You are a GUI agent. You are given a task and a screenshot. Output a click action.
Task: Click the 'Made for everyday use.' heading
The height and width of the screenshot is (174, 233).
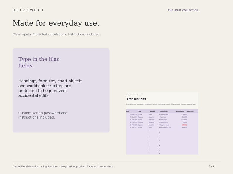[x=56, y=23]
